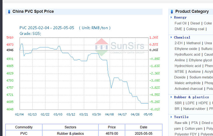
Task: Expand the Textile category arrow
Action: 171,117
